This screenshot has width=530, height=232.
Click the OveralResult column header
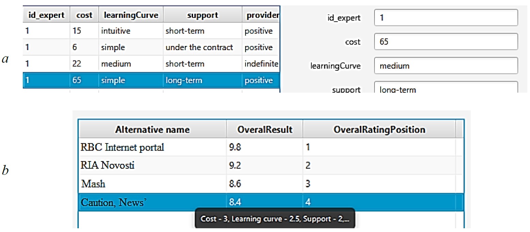264,129
